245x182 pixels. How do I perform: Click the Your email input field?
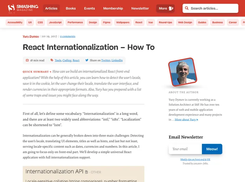(x=185, y=149)
